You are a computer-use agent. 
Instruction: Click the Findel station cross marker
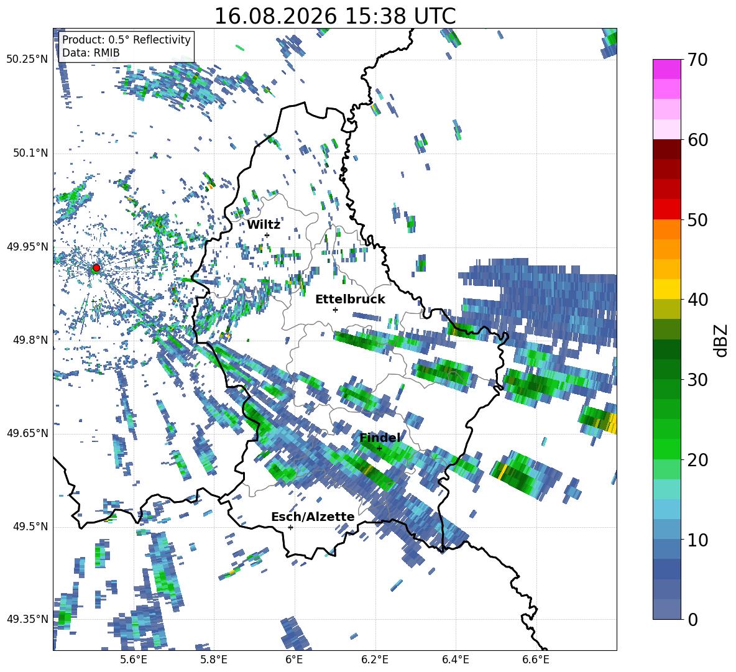379,448
